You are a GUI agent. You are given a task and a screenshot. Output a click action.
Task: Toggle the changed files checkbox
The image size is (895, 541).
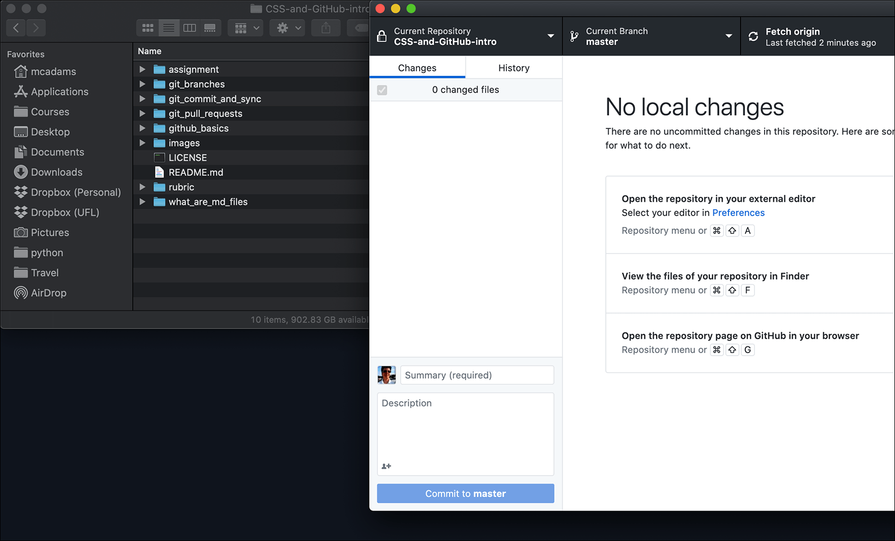[382, 90]
